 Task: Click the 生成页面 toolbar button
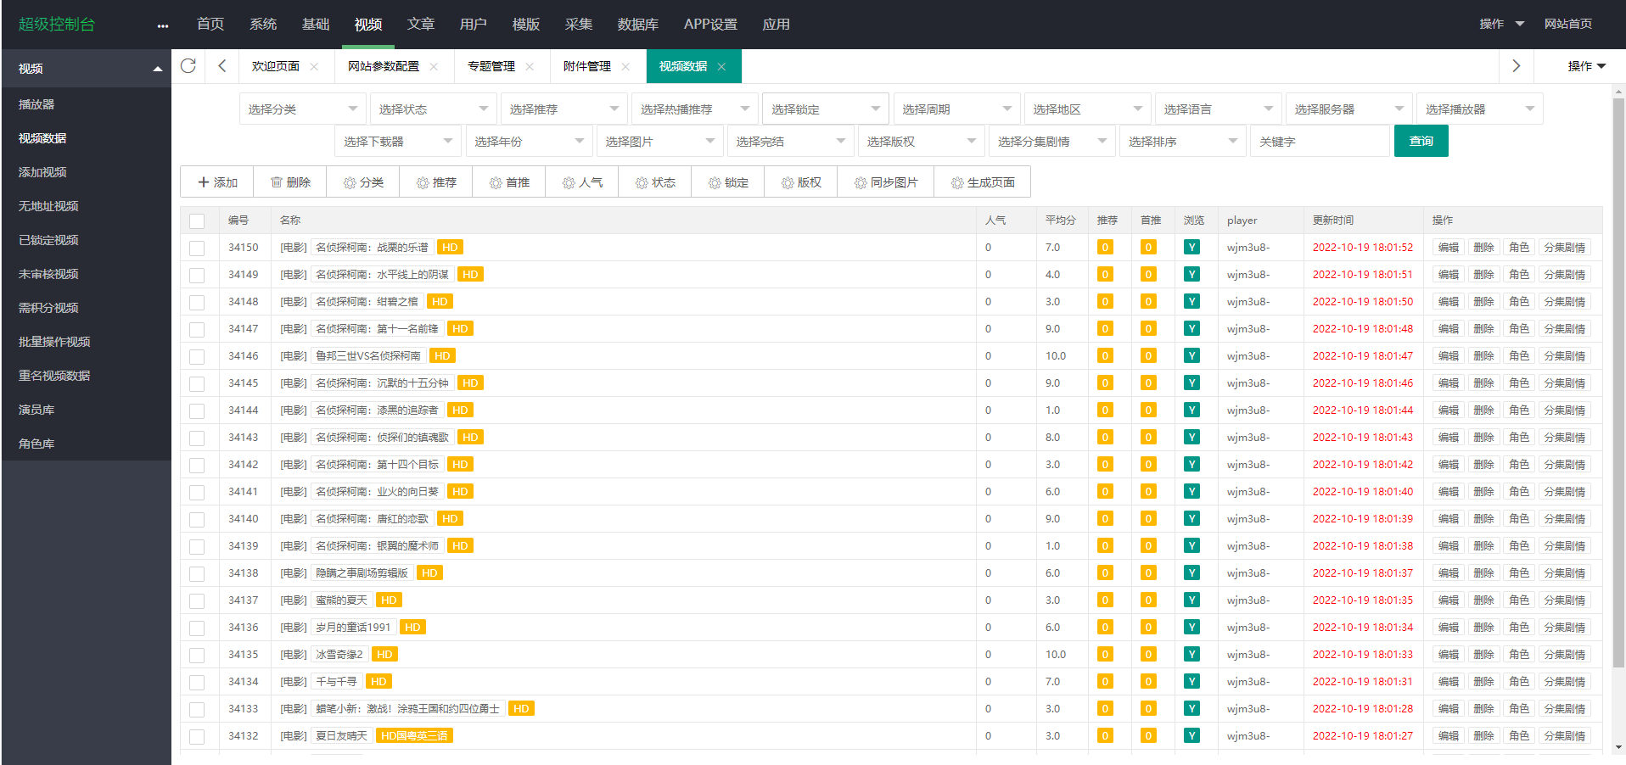[983, 182]
